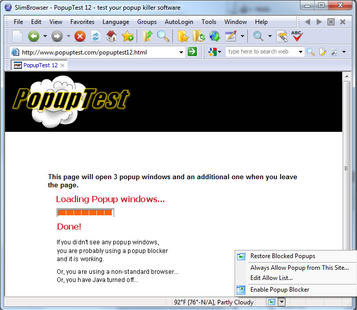Viewport: 357px width, 310px height.
Task: Click the orange loading progress bar
Action: [x=85, y=213]
